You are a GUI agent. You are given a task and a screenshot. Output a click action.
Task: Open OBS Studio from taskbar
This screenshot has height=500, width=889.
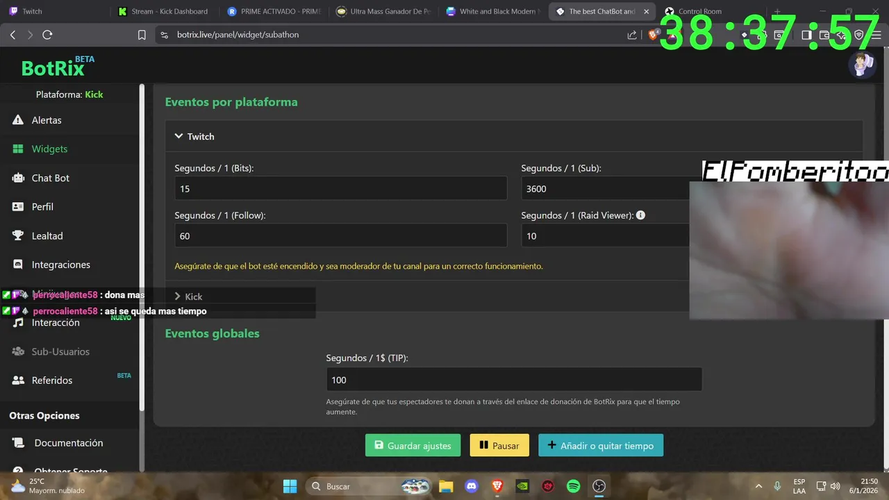tap(599, 486)
